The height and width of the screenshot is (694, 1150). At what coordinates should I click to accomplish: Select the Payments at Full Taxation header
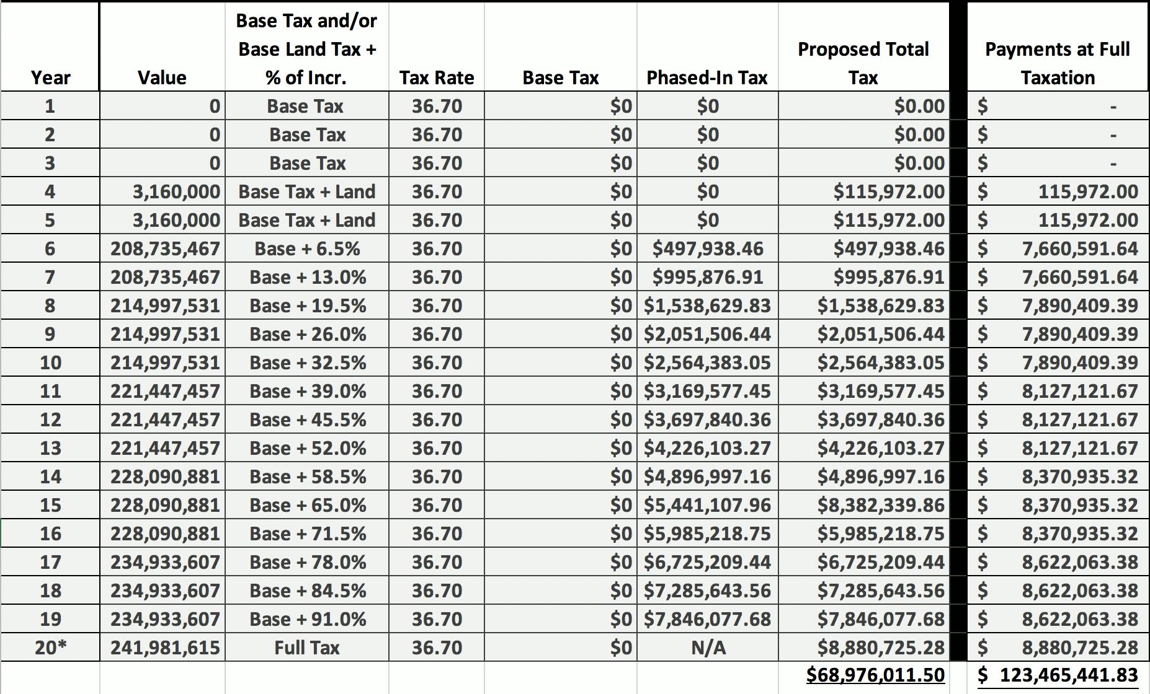1058,63
